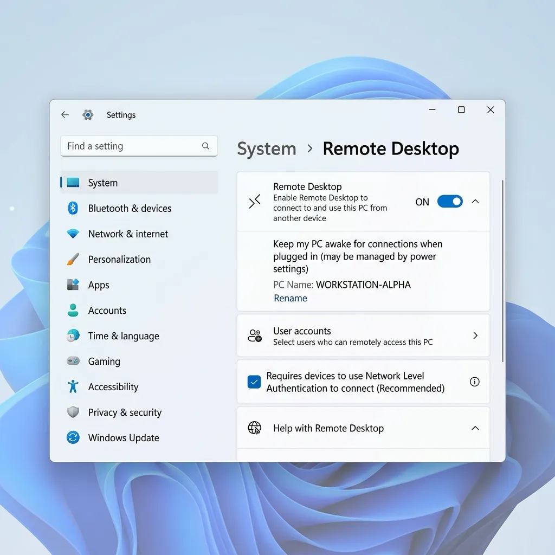This screenshot has width=555, height=555.
Task: Click the Settings title text
Action: pos(121,115)
